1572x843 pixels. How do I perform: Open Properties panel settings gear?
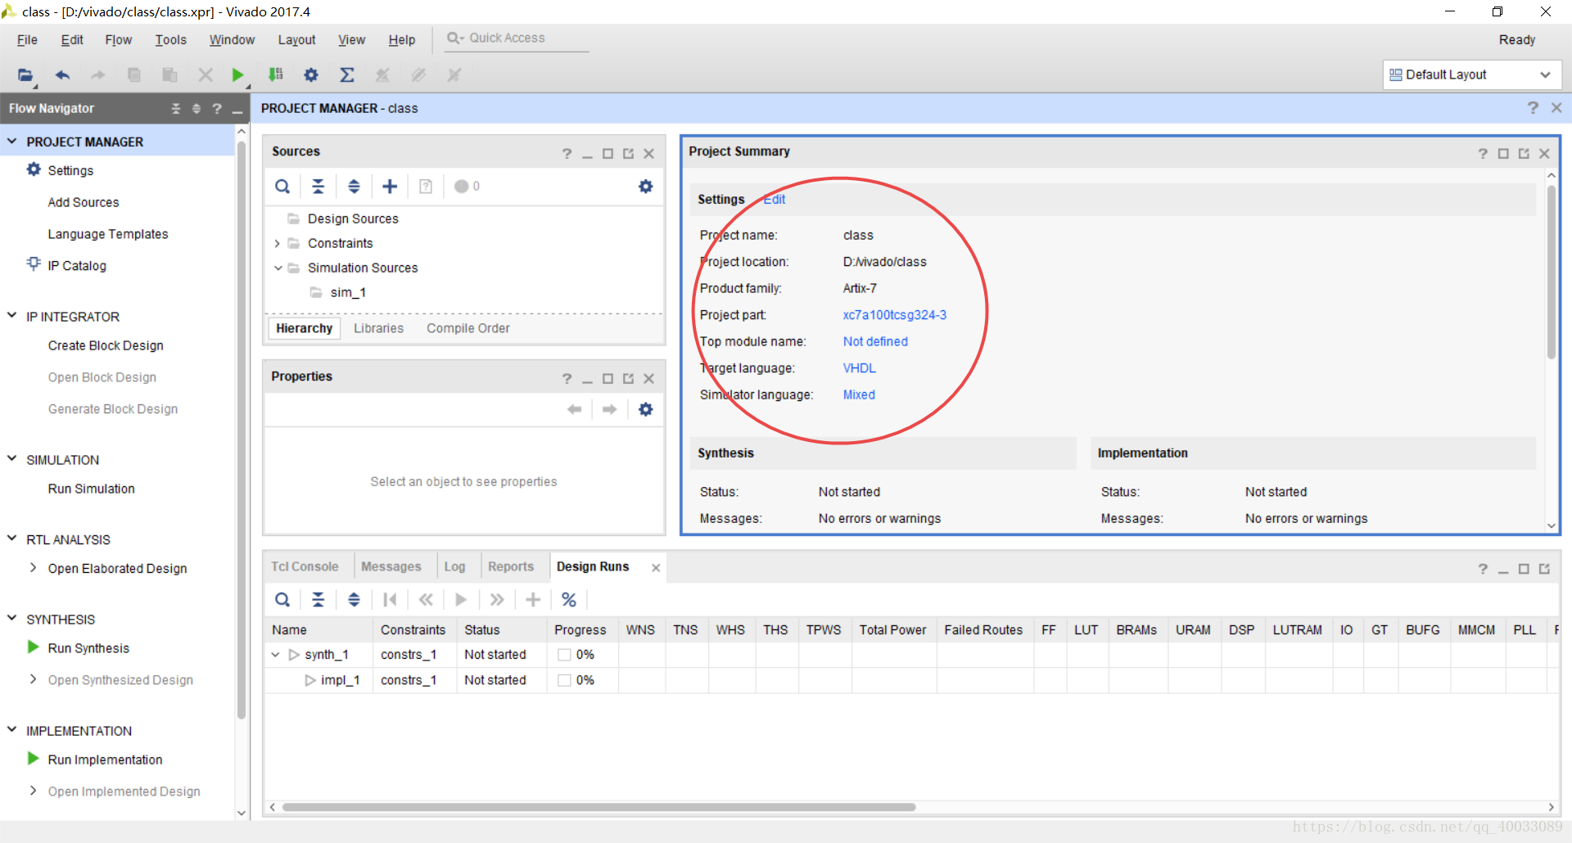[646, 409]
